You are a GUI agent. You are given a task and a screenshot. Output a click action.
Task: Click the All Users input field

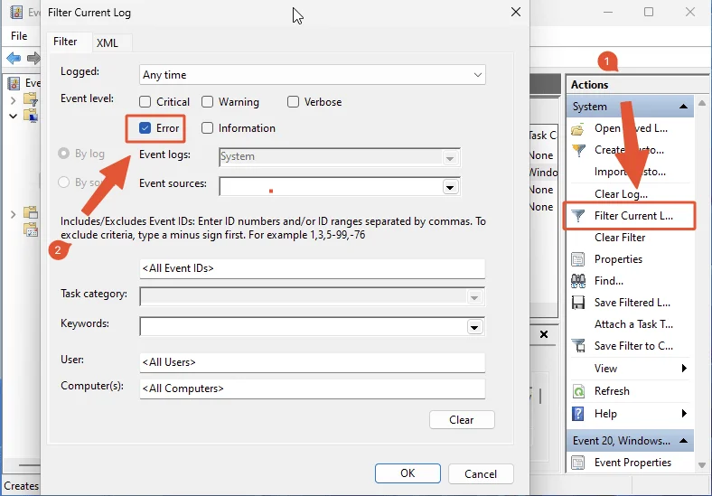click(x=313, y=362)
